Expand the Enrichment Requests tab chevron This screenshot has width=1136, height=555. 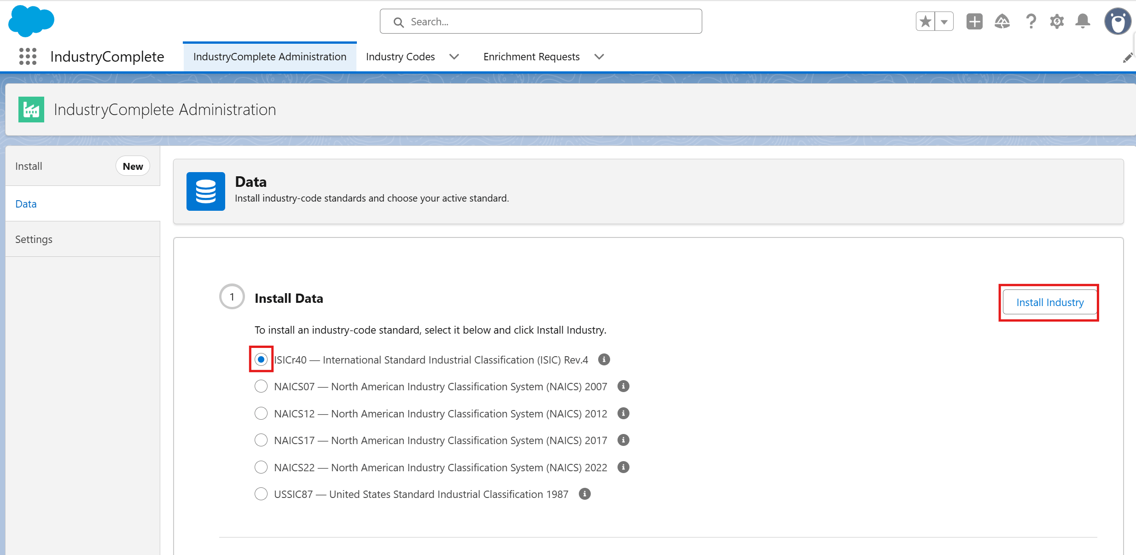click(x=599, y=57)
